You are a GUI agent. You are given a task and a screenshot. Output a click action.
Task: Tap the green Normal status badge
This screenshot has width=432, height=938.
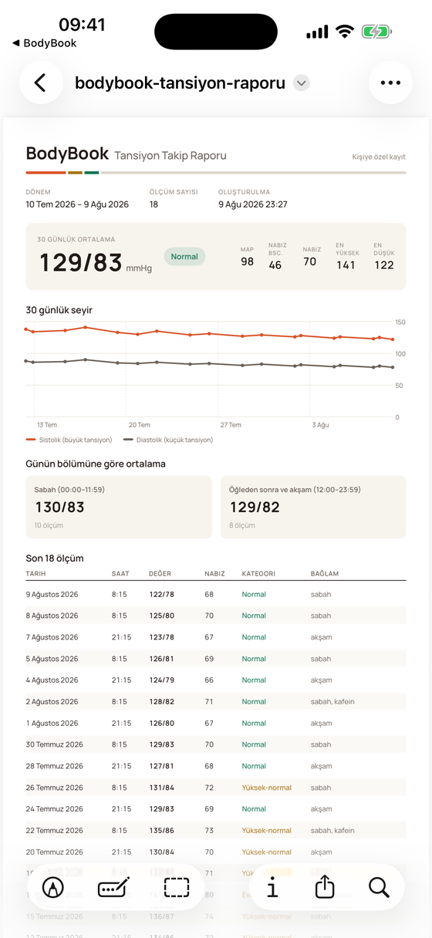(184, 257)
